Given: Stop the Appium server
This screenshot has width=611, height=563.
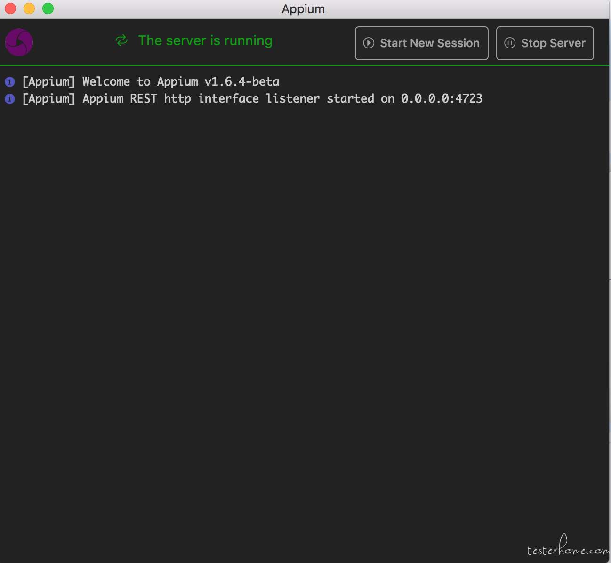Looking at the screenshot, I should 545,43.
